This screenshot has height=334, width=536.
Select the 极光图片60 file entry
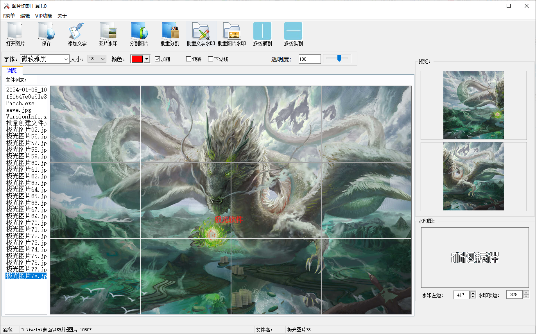26,163
